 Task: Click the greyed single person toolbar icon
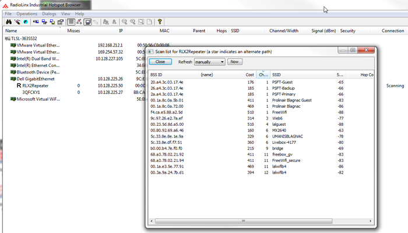(x=114, y=22)
